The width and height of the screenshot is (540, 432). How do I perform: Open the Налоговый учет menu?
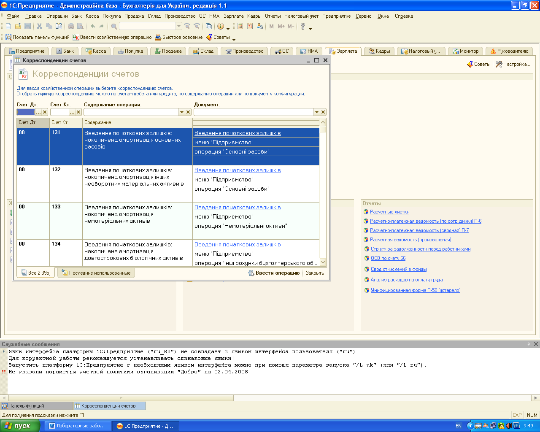click(301, 16)
